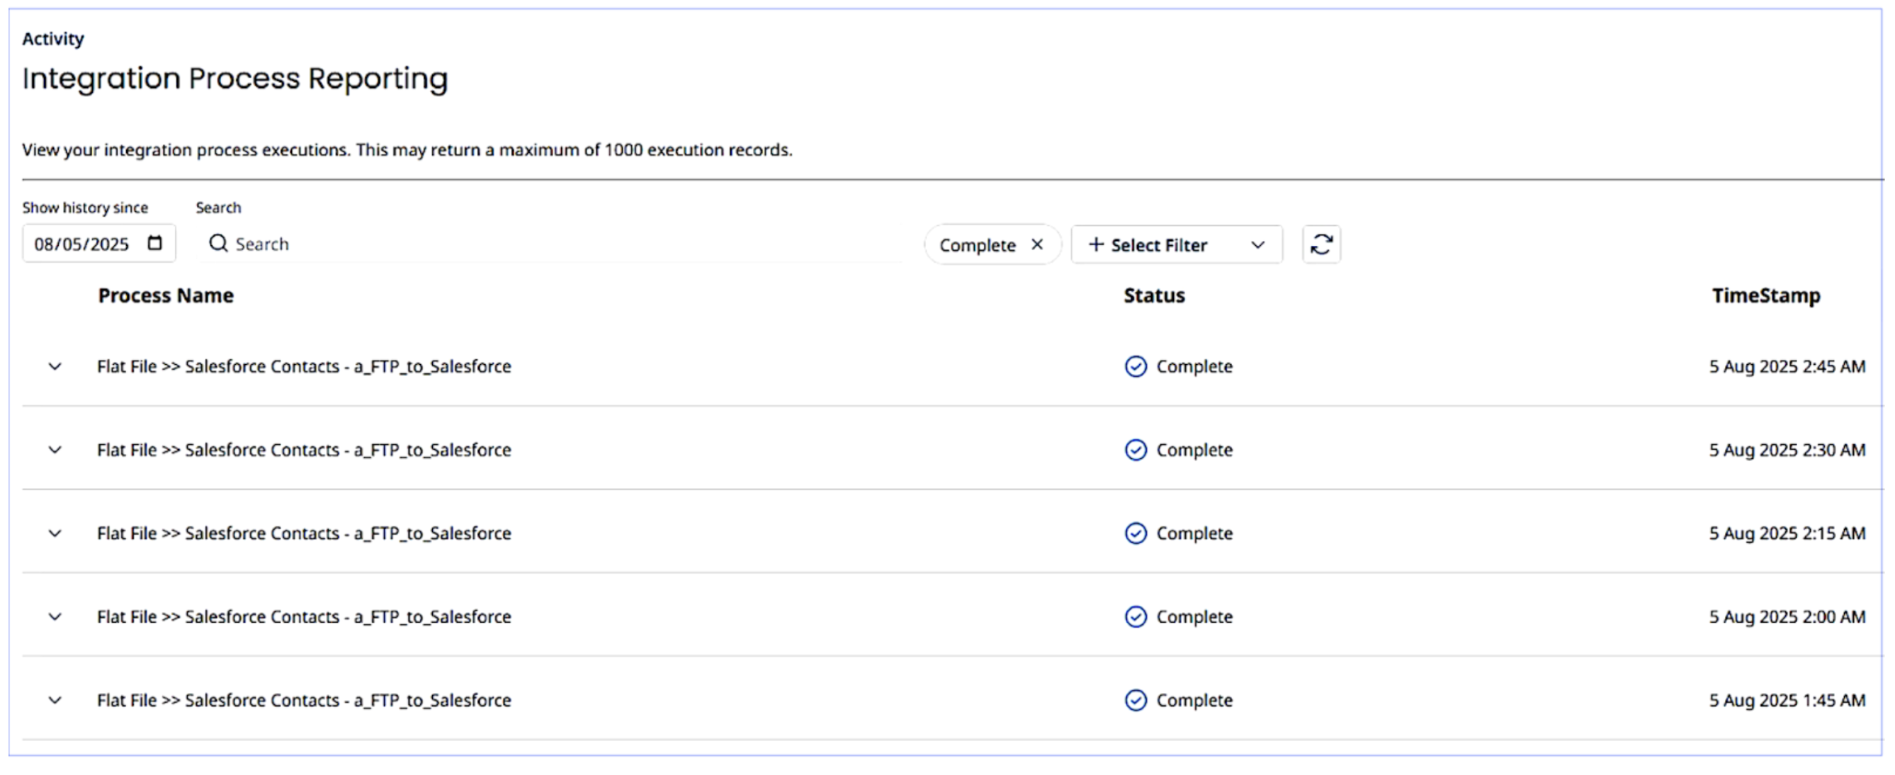Click the 2:45 AM Complete status icon
Image resolution: width=1895 pixels, height=775 pixels.
coord(1135,366)
